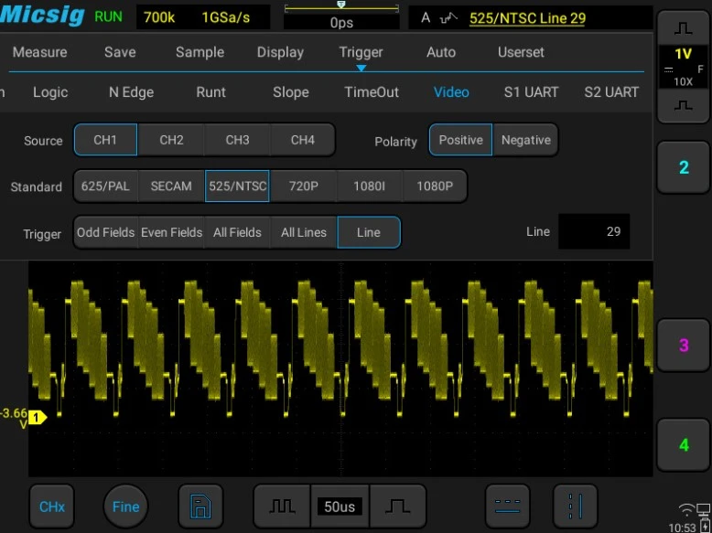Image resolution: width=712 pixels, height=533 pixels.
Task: Open the Save menu
Action: (x=120, y=52)
